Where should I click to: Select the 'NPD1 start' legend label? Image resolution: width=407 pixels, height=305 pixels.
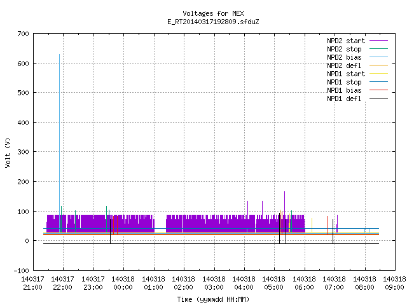pos(346,74)
